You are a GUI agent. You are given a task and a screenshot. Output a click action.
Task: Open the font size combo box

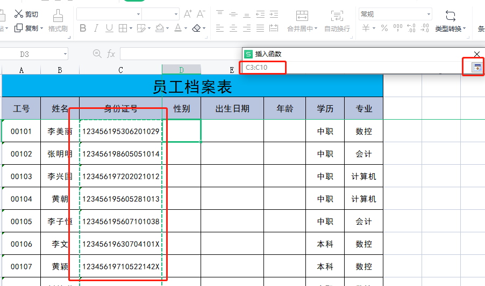[160, 14]
